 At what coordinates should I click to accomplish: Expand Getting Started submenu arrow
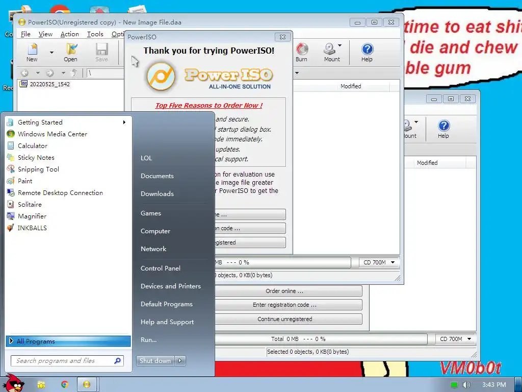(x=124, y=122)
